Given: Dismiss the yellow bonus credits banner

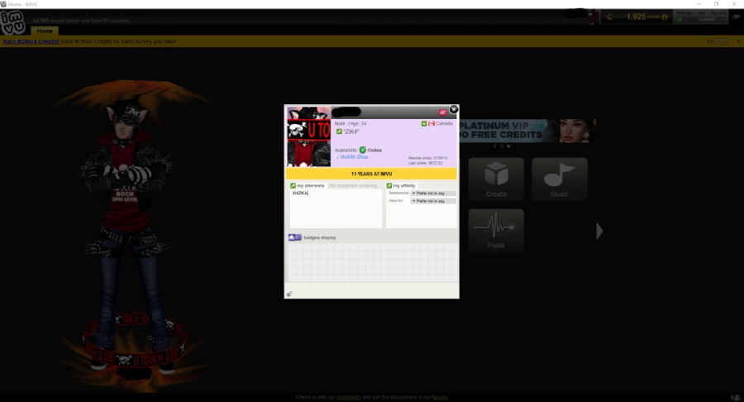Looking at the screenshot, I should point(738,41).
